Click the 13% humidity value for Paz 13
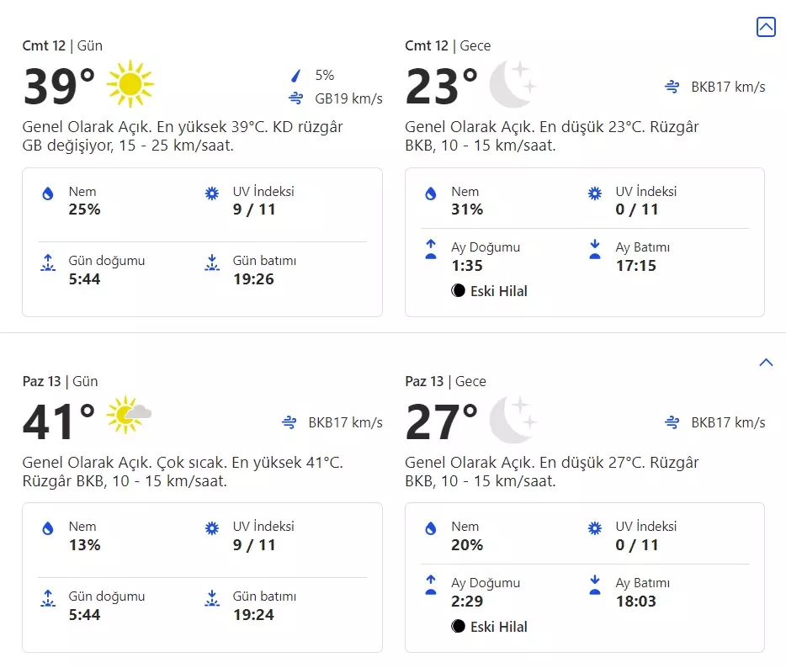The height and width of the screenshot is (668, 786). point(84,545)
